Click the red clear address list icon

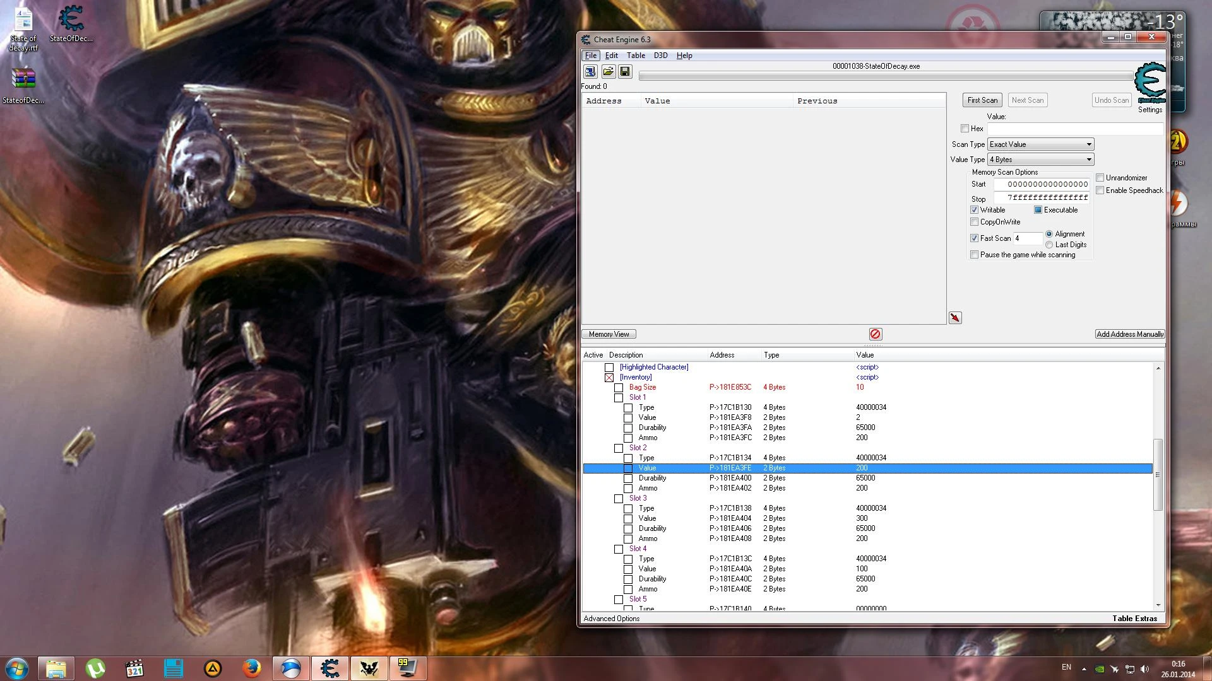[875, 334]
